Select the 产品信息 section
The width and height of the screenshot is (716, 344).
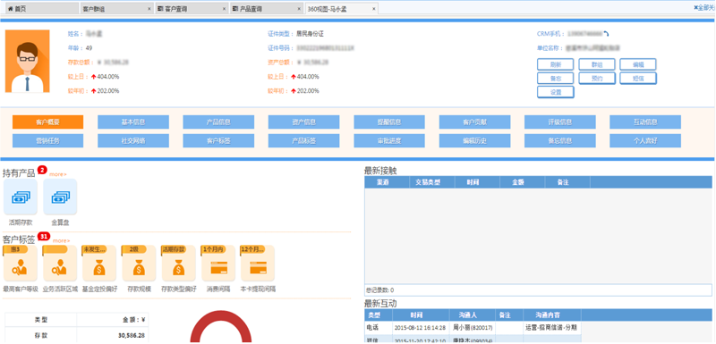(218, 122)
